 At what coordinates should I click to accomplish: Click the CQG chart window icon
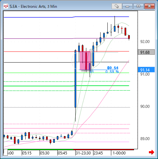(6, 6)
